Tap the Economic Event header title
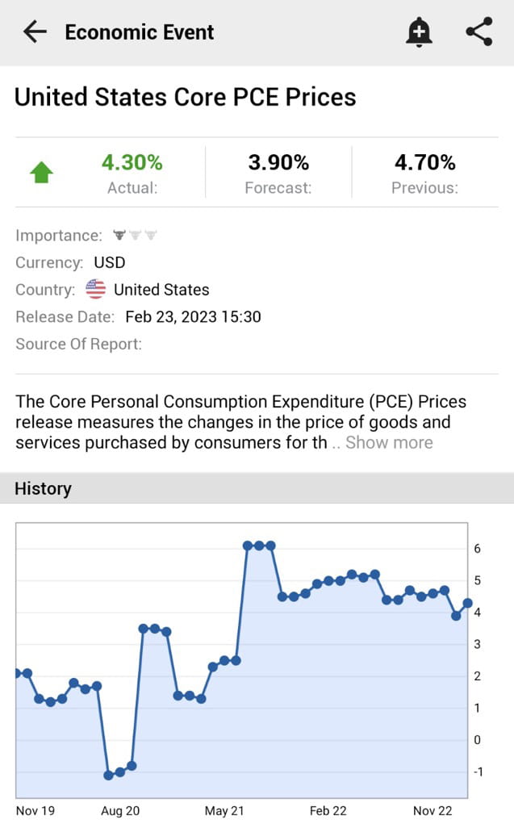The image size is (514, 828). (x=138, y=31)
